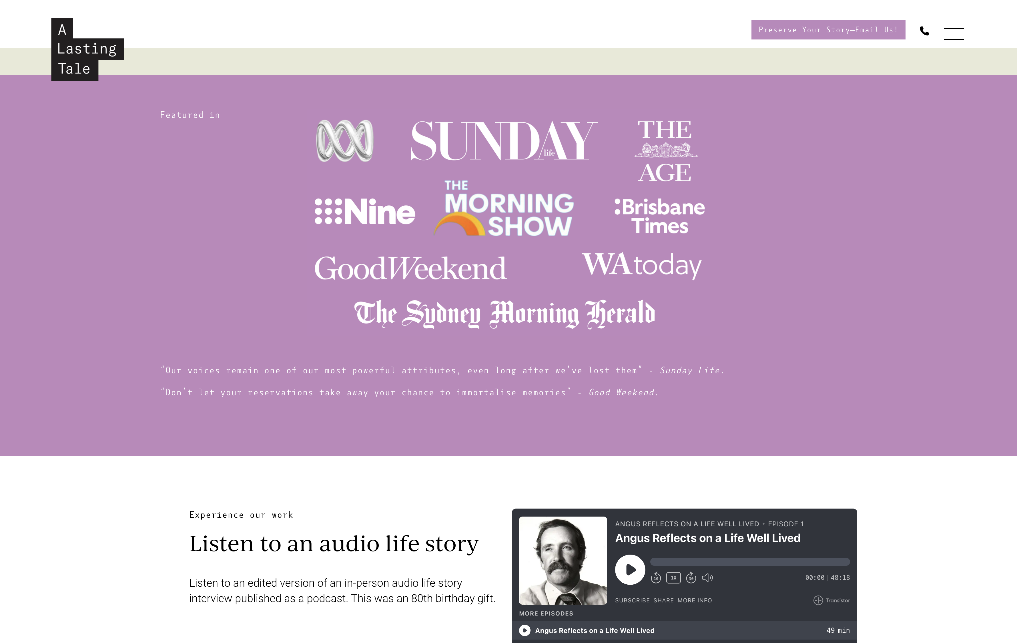Click the phone call icon
The width and height of the screenshot is (1017, 643).
[924, 31]
